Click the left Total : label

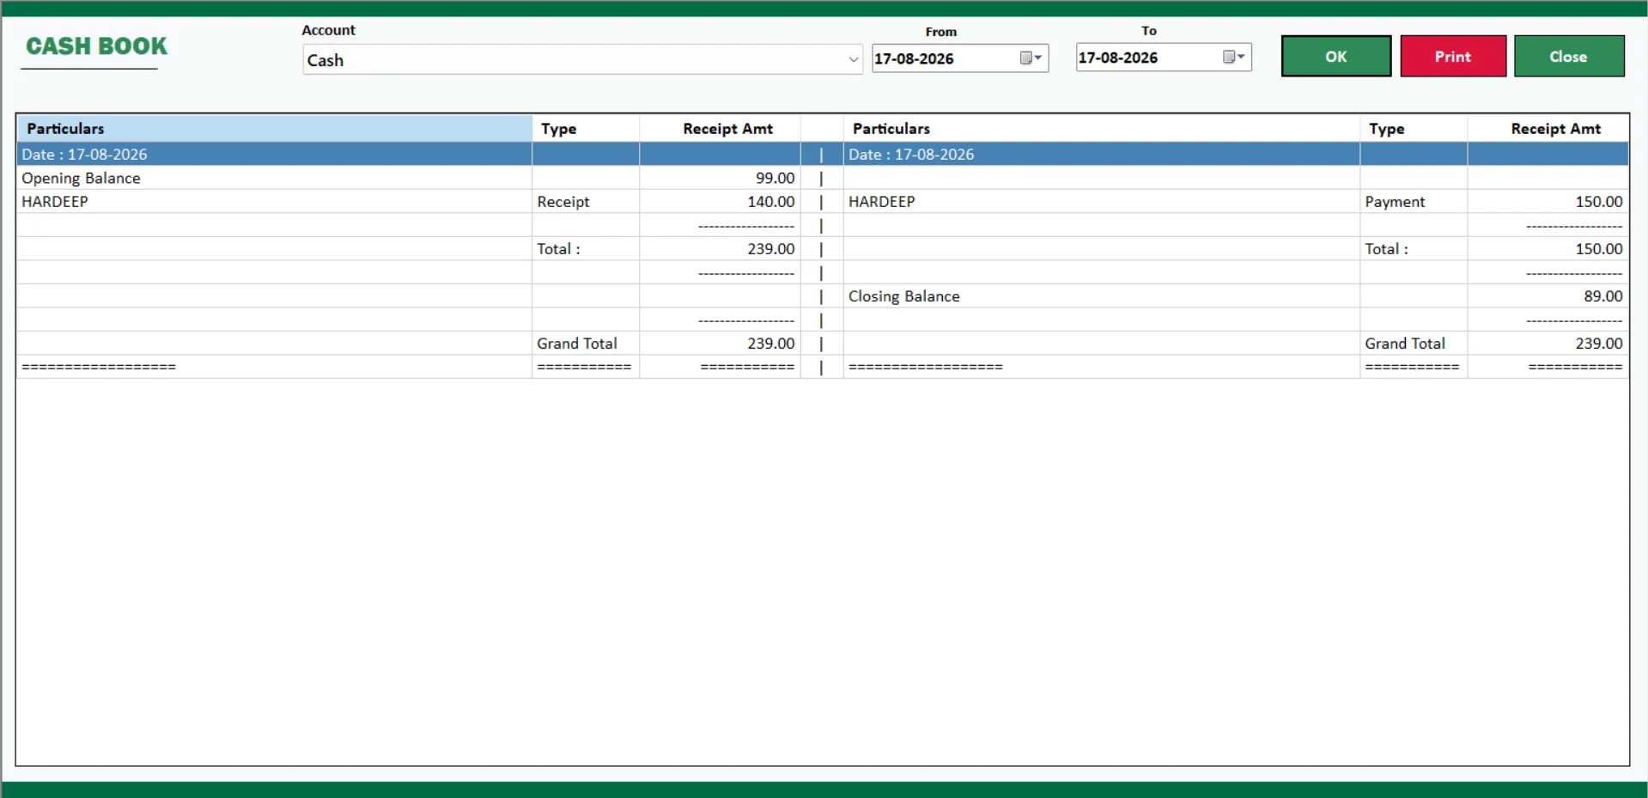pos(558,249)
